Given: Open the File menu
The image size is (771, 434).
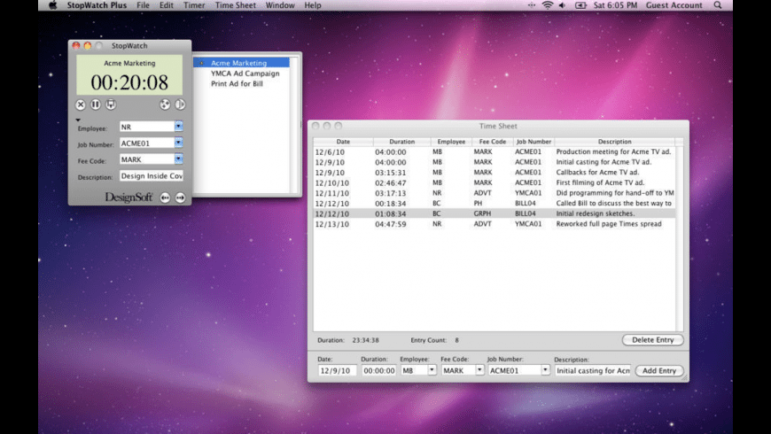Looking at the screenshot, I should pos(143,5).
